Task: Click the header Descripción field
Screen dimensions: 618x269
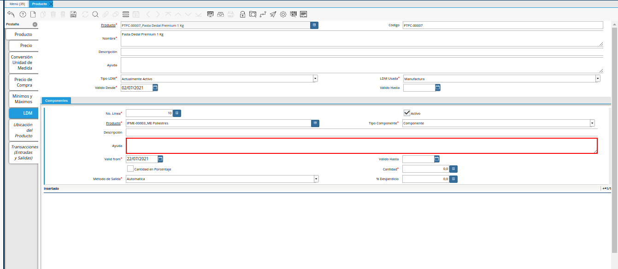Action: click(x=362, y=52)
